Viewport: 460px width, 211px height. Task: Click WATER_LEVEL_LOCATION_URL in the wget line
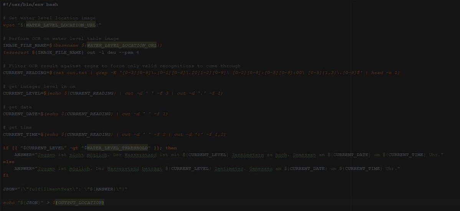[x=61, y=25]
